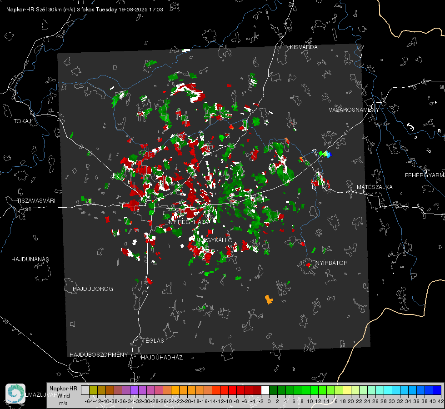Image resolution: width=445 pixels, height=409 pixels.
Task: Select the HAJDÚHADHÁZ label
Action: click(x=162, y=358)
